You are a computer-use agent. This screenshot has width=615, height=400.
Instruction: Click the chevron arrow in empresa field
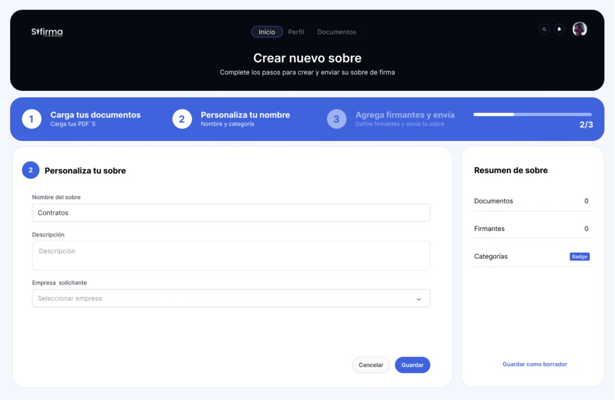419,299
